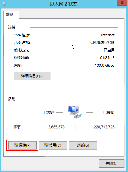Click the 已接收 label
Screen dimensions: 128x172
[x=108, y=112]
